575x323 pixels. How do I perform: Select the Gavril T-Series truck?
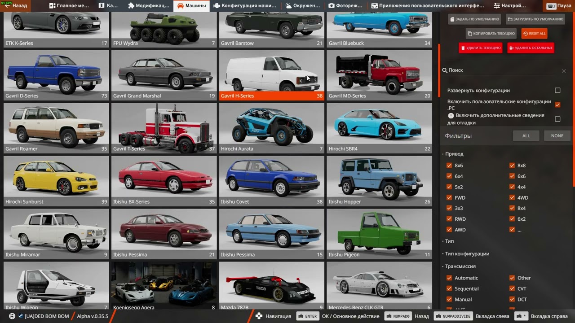164,128
